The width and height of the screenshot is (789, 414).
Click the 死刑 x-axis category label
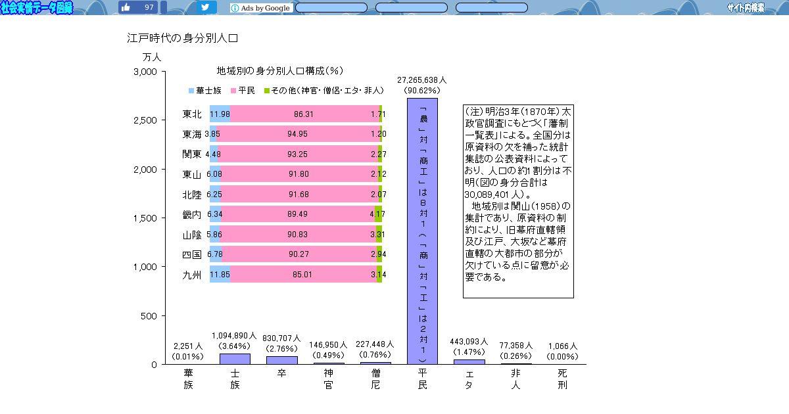point(563,379)
